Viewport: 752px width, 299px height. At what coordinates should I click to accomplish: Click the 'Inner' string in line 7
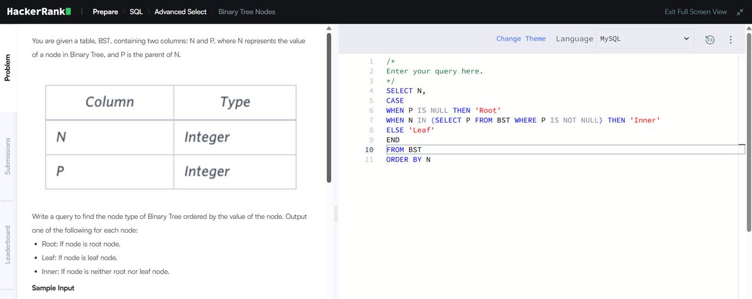645,120
